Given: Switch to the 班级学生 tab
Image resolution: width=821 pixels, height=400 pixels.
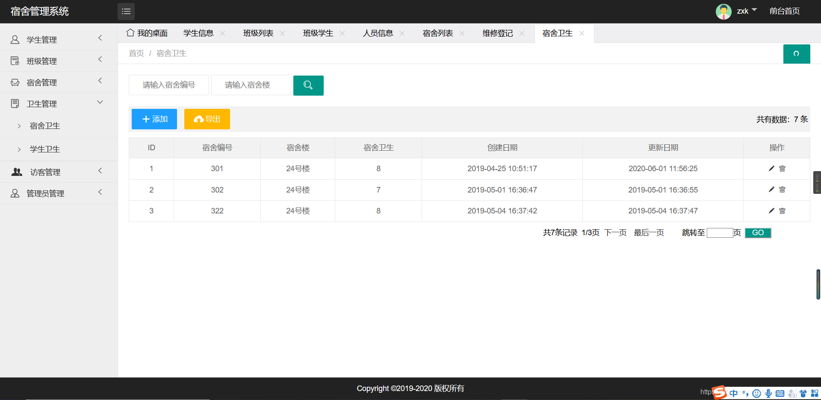Looking at the screenshot, I should tap(318, 33).
